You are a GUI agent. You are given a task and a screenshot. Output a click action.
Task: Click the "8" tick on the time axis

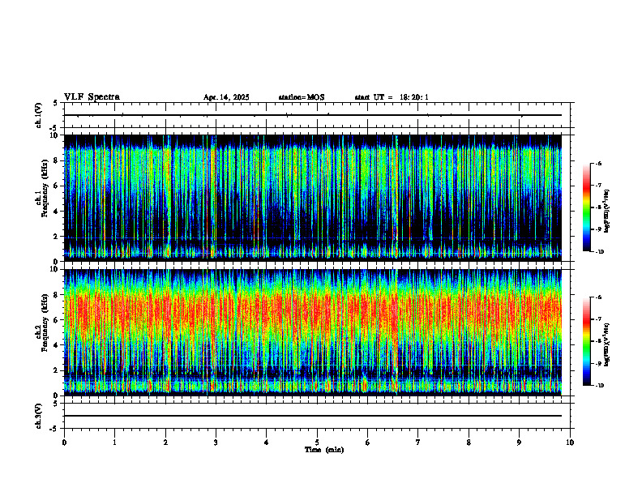click(469, 443)
